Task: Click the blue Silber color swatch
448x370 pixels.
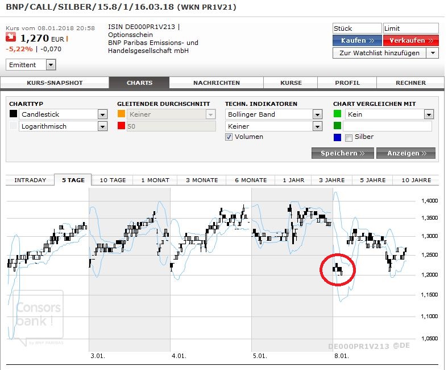Action: point(337,137)
